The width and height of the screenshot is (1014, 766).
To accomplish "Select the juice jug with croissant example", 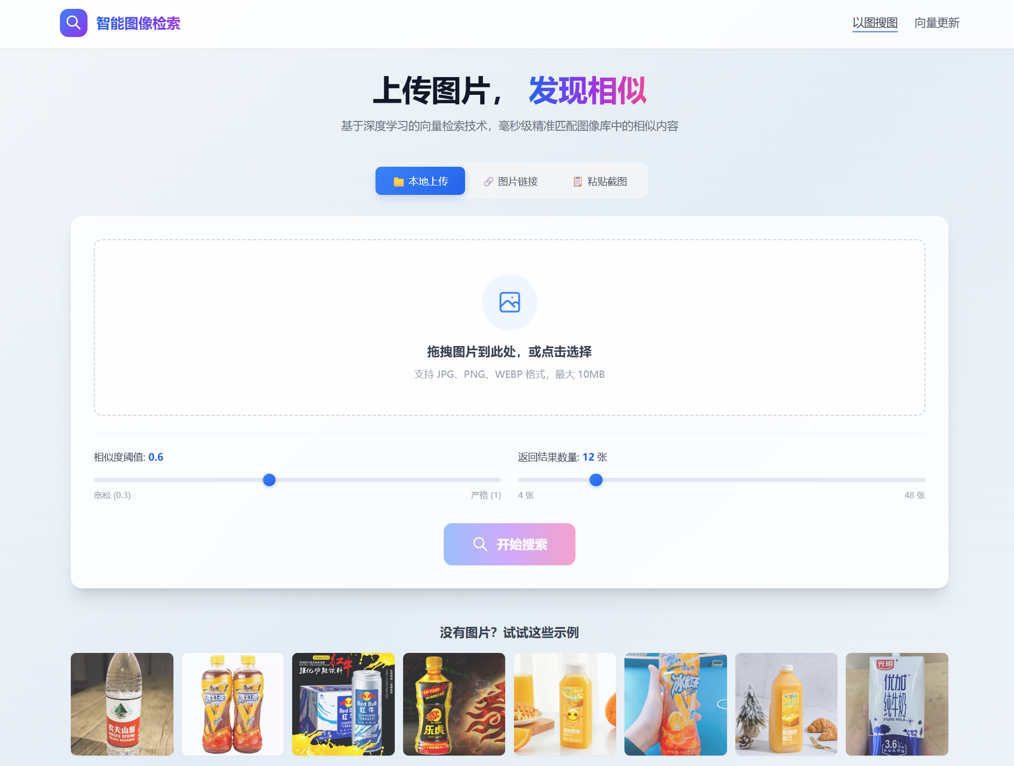I will point(786,704).
